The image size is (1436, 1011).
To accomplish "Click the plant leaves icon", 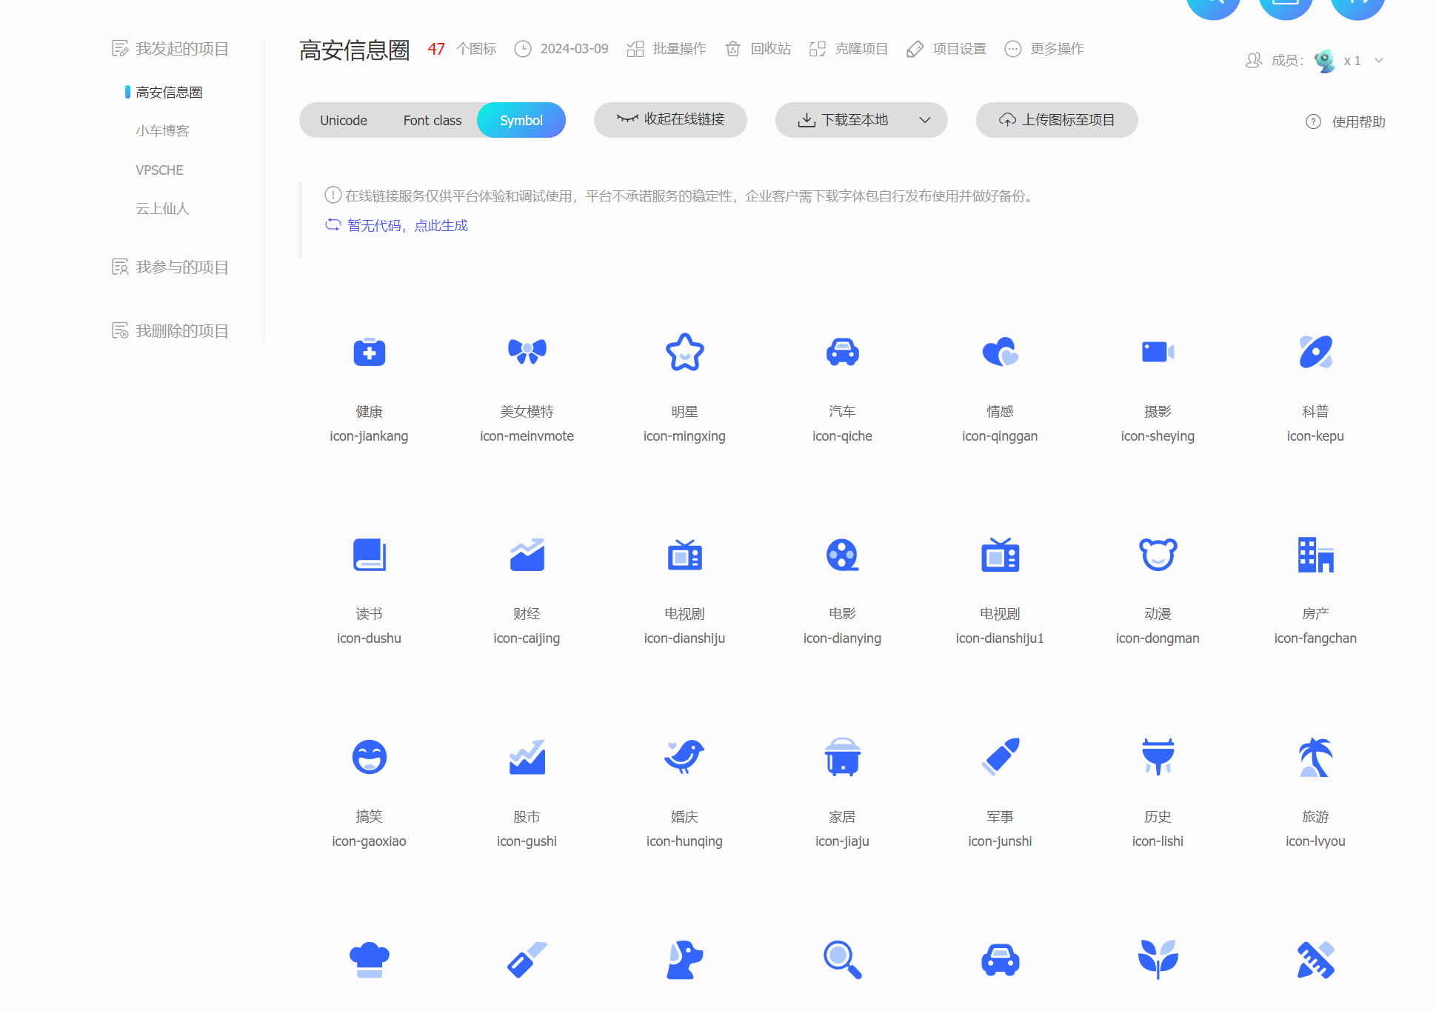I will (1158, 960).
